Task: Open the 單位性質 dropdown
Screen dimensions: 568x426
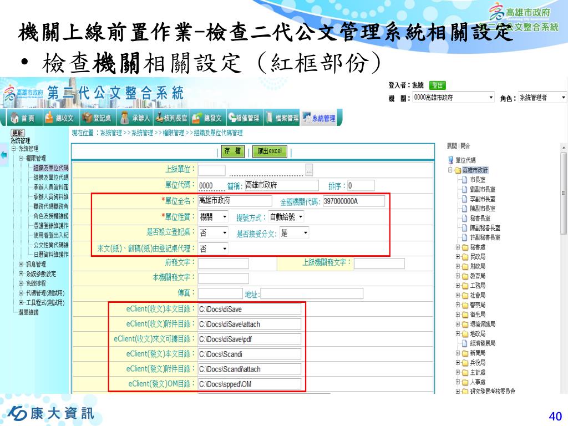Action: tap(214, 217)
